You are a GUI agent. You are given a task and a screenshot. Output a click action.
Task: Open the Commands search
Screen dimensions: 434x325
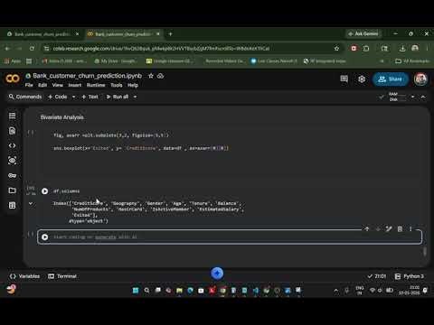click(25, 97)
